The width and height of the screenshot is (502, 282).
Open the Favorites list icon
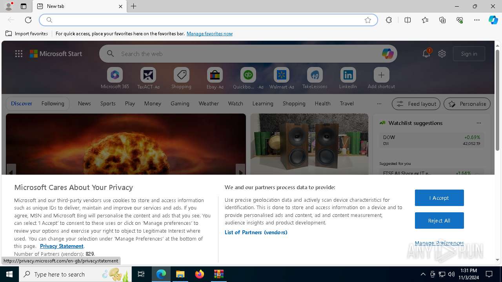[x=425, y=20]
